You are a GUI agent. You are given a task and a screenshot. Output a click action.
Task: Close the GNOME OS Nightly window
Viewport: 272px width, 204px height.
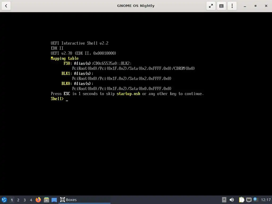(x=266, y=6)
